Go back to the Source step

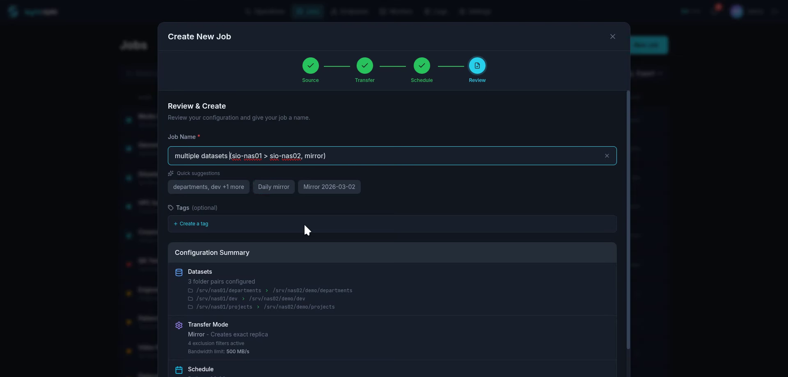(x=310, y=66)
